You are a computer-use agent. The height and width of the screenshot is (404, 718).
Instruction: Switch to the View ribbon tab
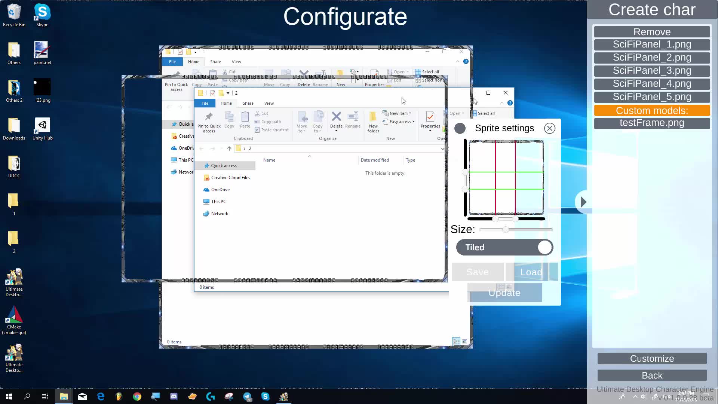pos(269,103)
